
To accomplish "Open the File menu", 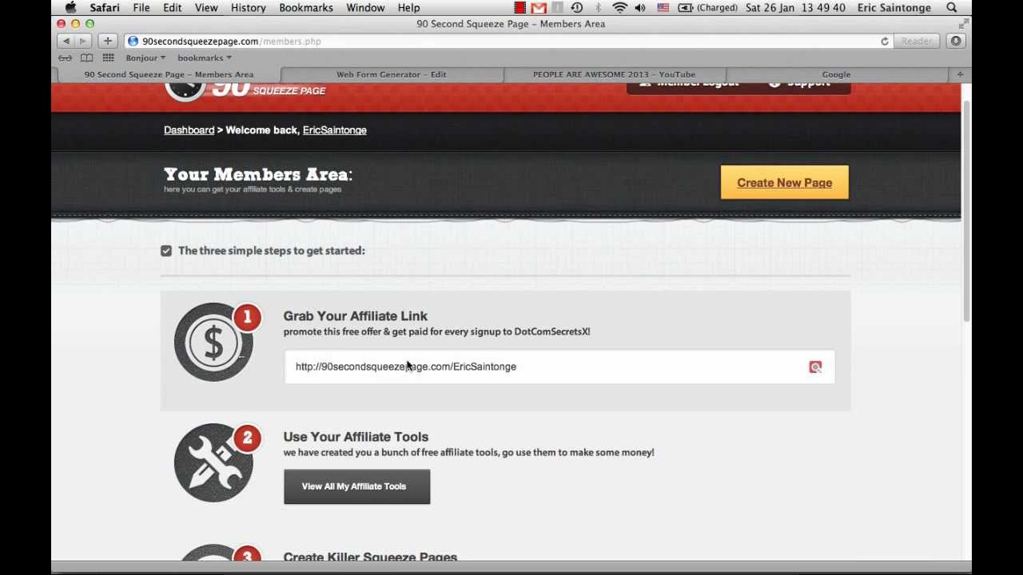I will pos(141,7).
